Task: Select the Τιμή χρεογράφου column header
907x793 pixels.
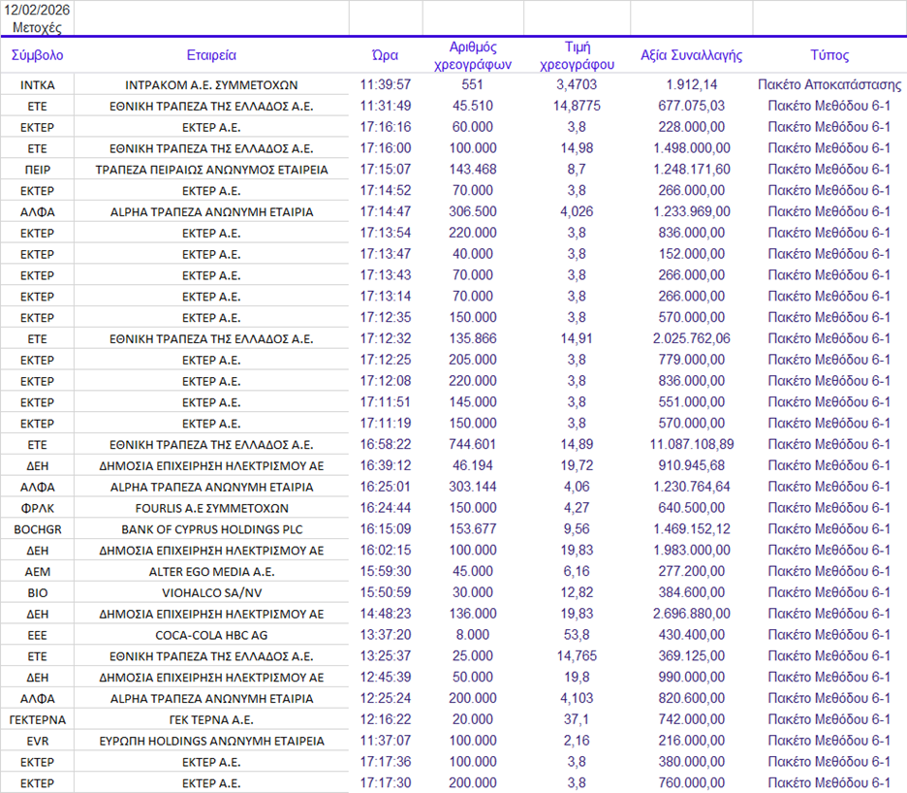Action: (577, 55)
